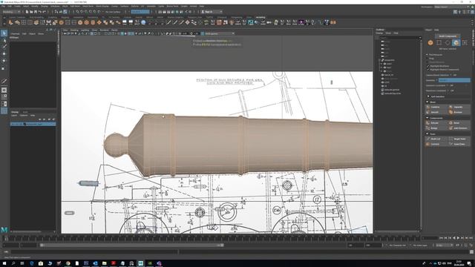475x267 pixels.
Task: Select defaultLightSet in the Outliner
Action: click(x=391, y=90)
